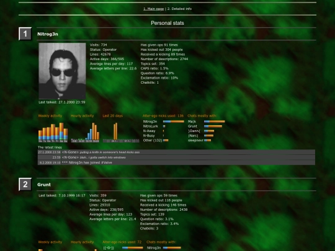The image size is (335, 251).
Task: Click the 'Personal stats' heading
Action: pos(167,23)
